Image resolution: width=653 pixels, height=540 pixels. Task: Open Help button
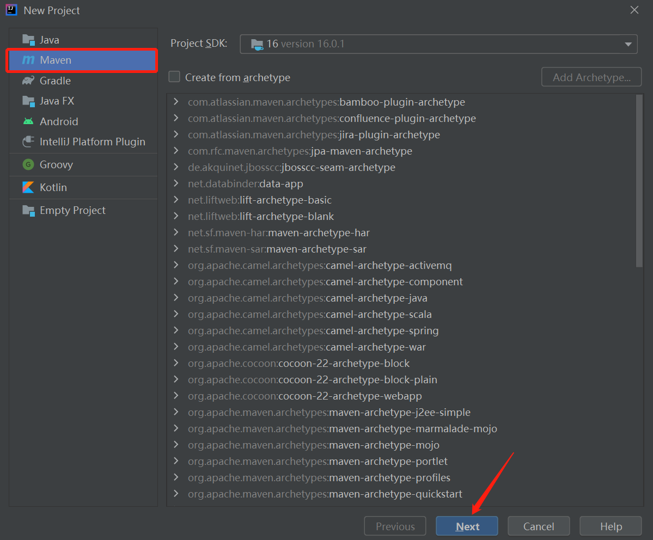coord(611,526)
